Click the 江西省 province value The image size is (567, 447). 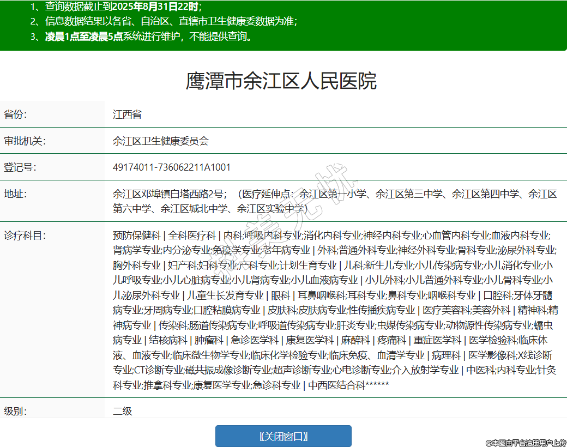coord(127,114)
